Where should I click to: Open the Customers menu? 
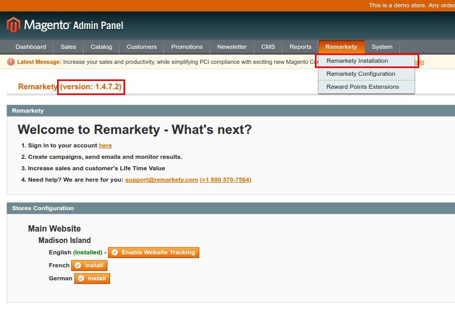142,47
